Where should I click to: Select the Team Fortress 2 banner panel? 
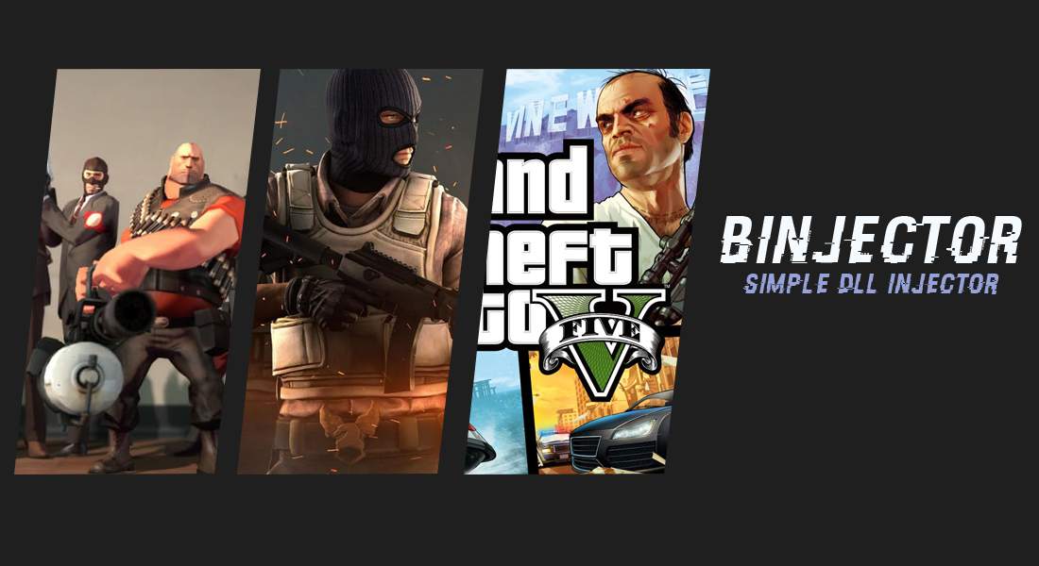[x=137, y=272]
